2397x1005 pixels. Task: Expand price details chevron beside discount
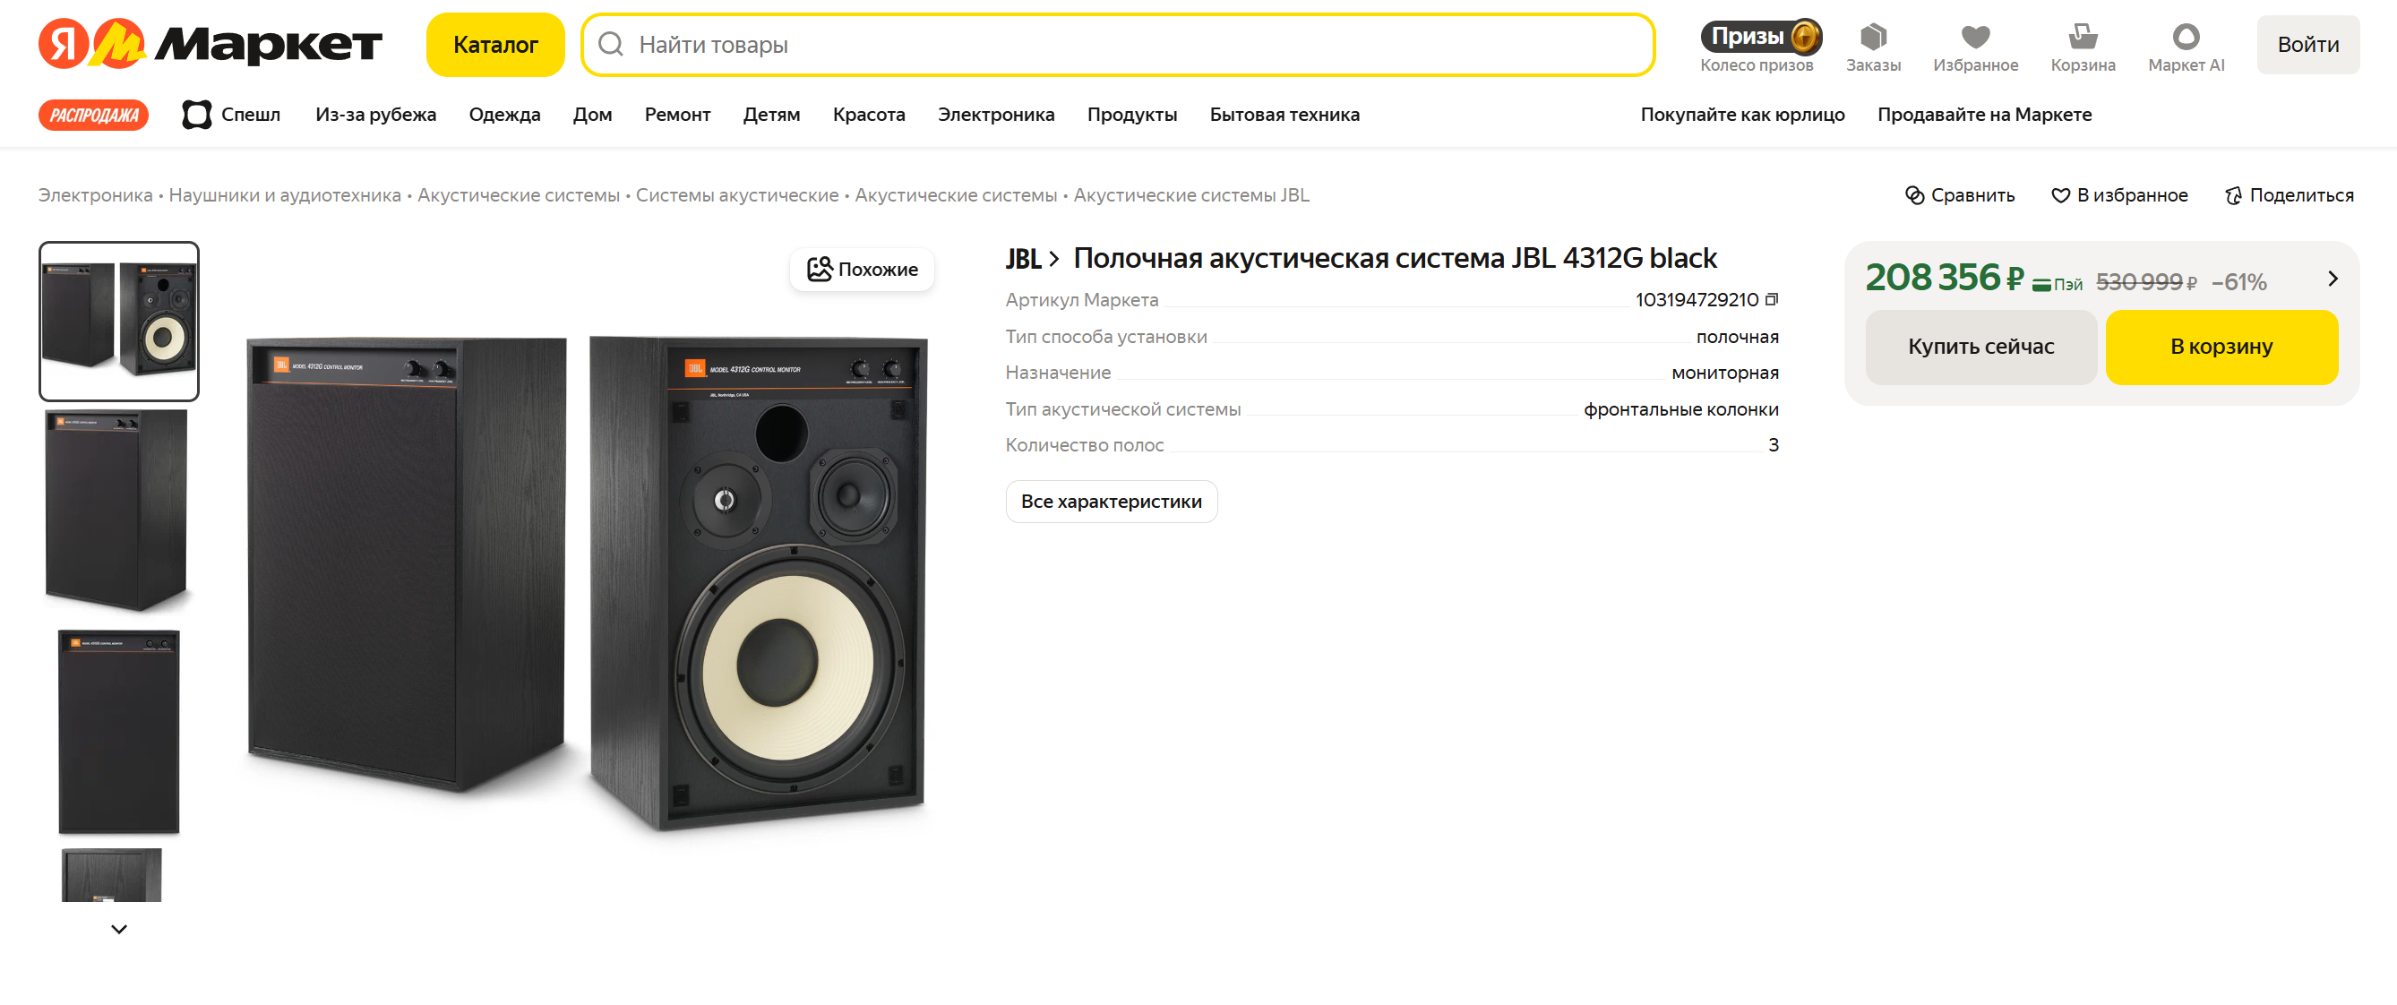(x=2332, y=279)
